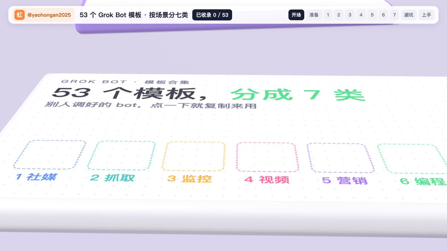Open the @yaohongan2025 handle link
447x251 pixels.
pyautogui.click(x=49, y=15)
